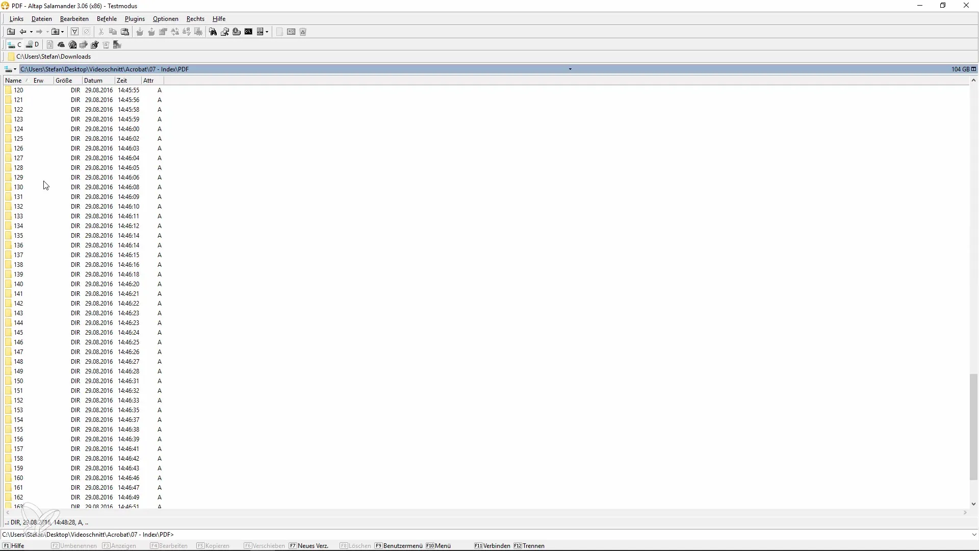The height and width of the screenshot is (551, 979).
Task: Click the vertical scrollbar thumb
Action: pyautogui.click(x=973, y=427)
